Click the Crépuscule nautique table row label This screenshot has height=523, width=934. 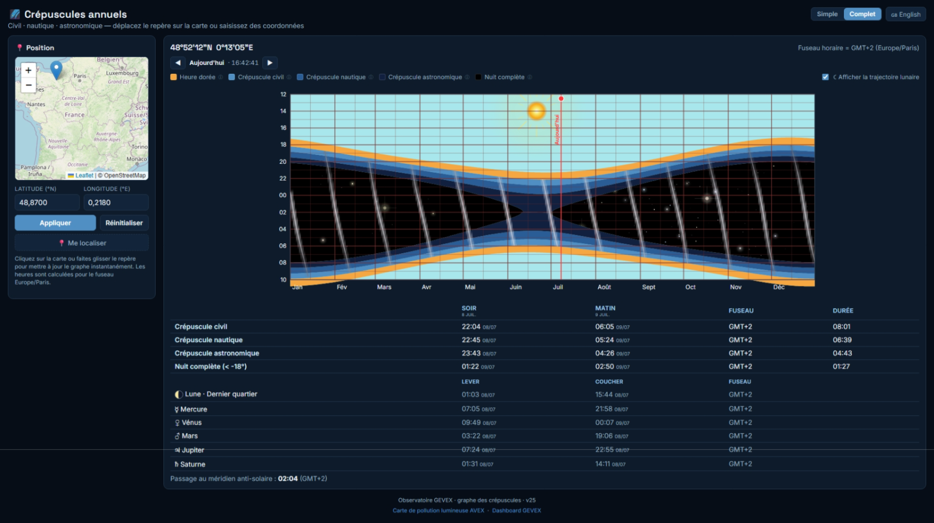[208, 340]
